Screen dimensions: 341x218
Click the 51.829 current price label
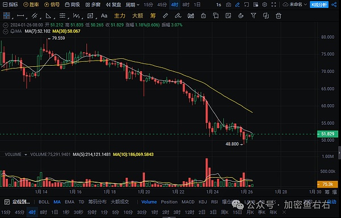tap(327, 134)
